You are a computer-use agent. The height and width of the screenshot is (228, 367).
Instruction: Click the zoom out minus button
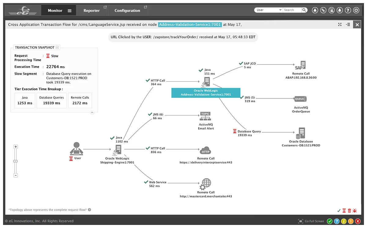pyautogui.click(x=16, y=175)
